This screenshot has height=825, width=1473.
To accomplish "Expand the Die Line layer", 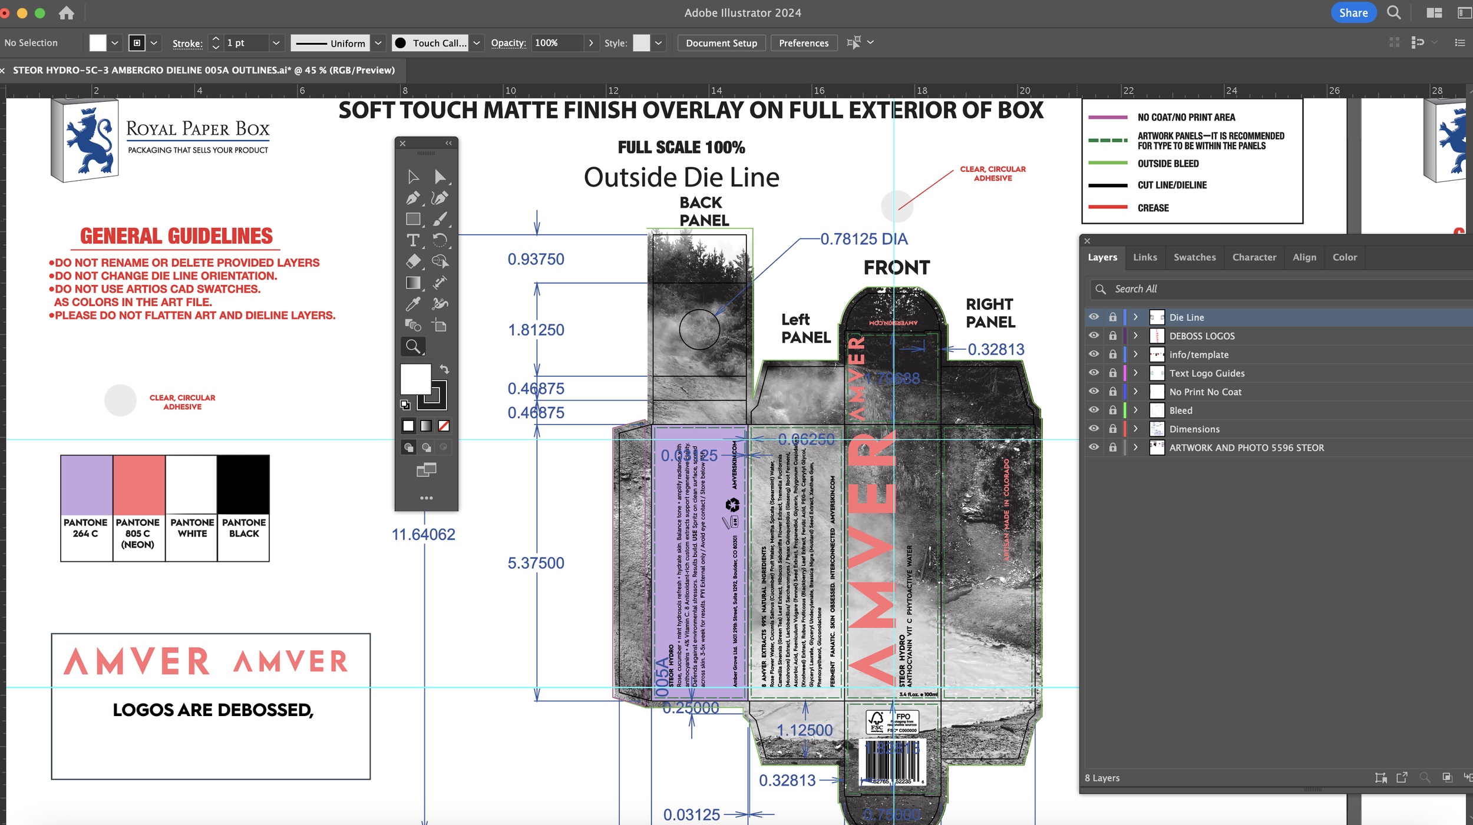I will [x=1135, y=317].
